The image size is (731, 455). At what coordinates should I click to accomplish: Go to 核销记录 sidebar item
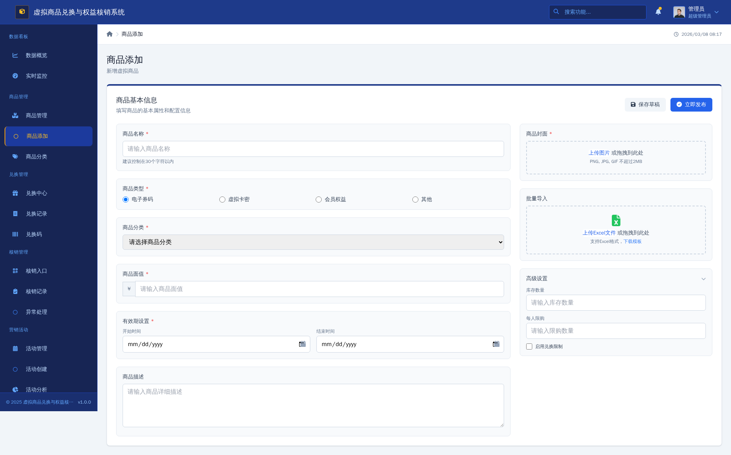pyautogui.click(x=37, y=291)
